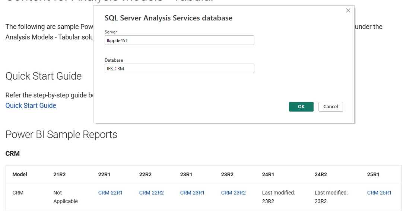The image size is (416, 222).
Task: Click the 25R1 column header
Action: [373, 174]
